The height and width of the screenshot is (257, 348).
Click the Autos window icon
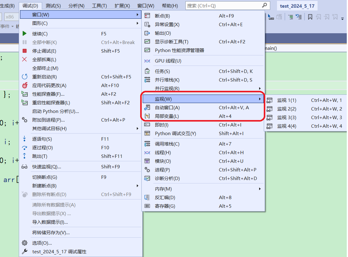click(147, 107)
